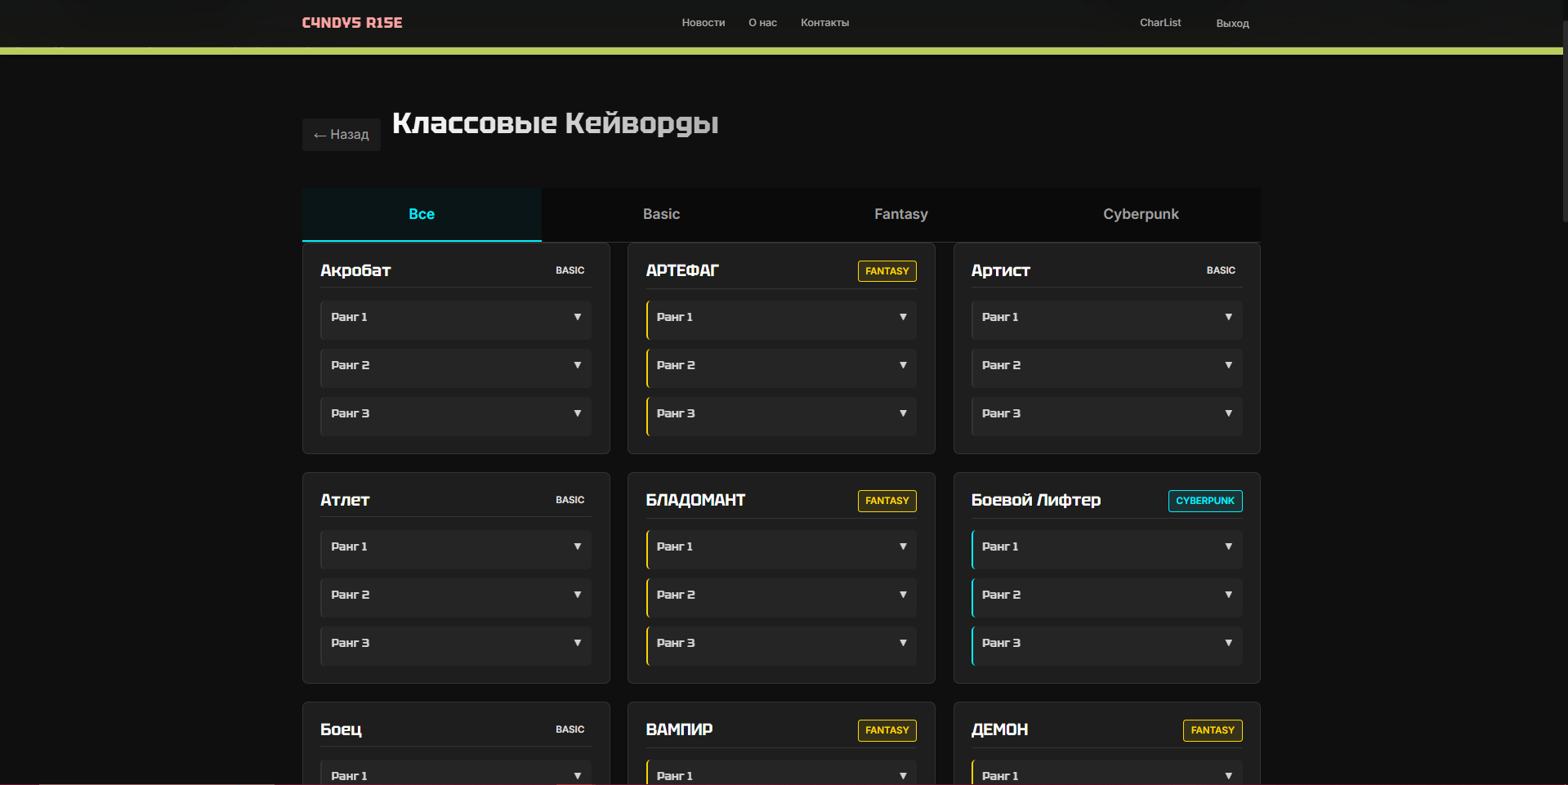The height and width of the screenshot is (785, 1568).
Task: Click the FANTASY badge on АРТЕФАГ
Action: click(x=887, y=271)
